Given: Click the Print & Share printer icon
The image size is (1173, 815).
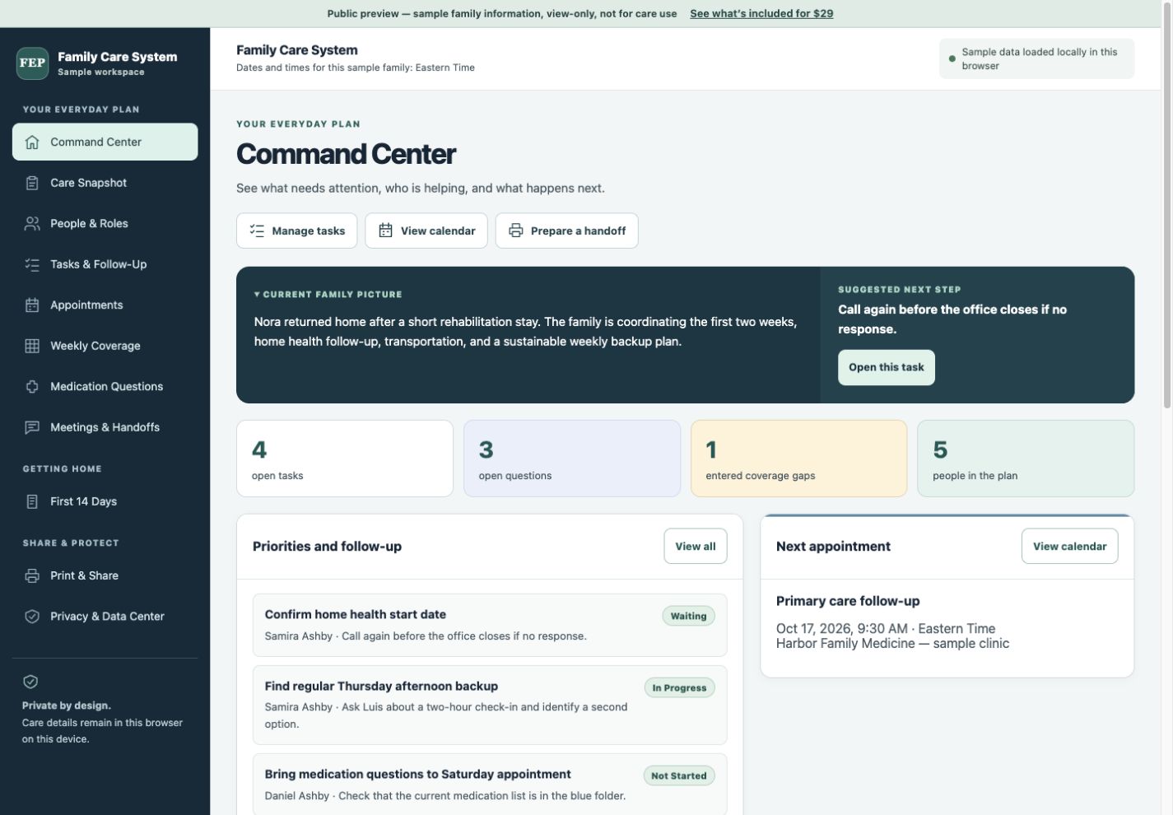Looking at the screenshot, I should tap(32, 575).
